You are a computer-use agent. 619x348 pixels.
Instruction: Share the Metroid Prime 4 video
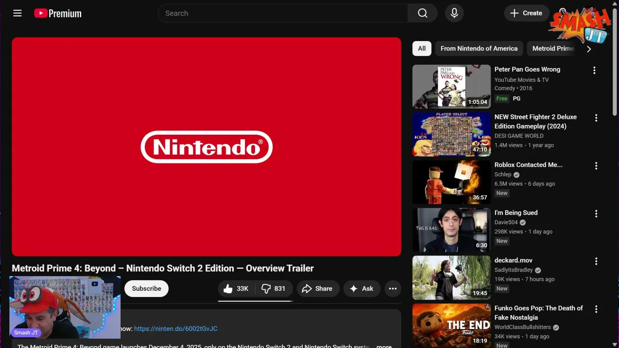click(x=317, y=289)
